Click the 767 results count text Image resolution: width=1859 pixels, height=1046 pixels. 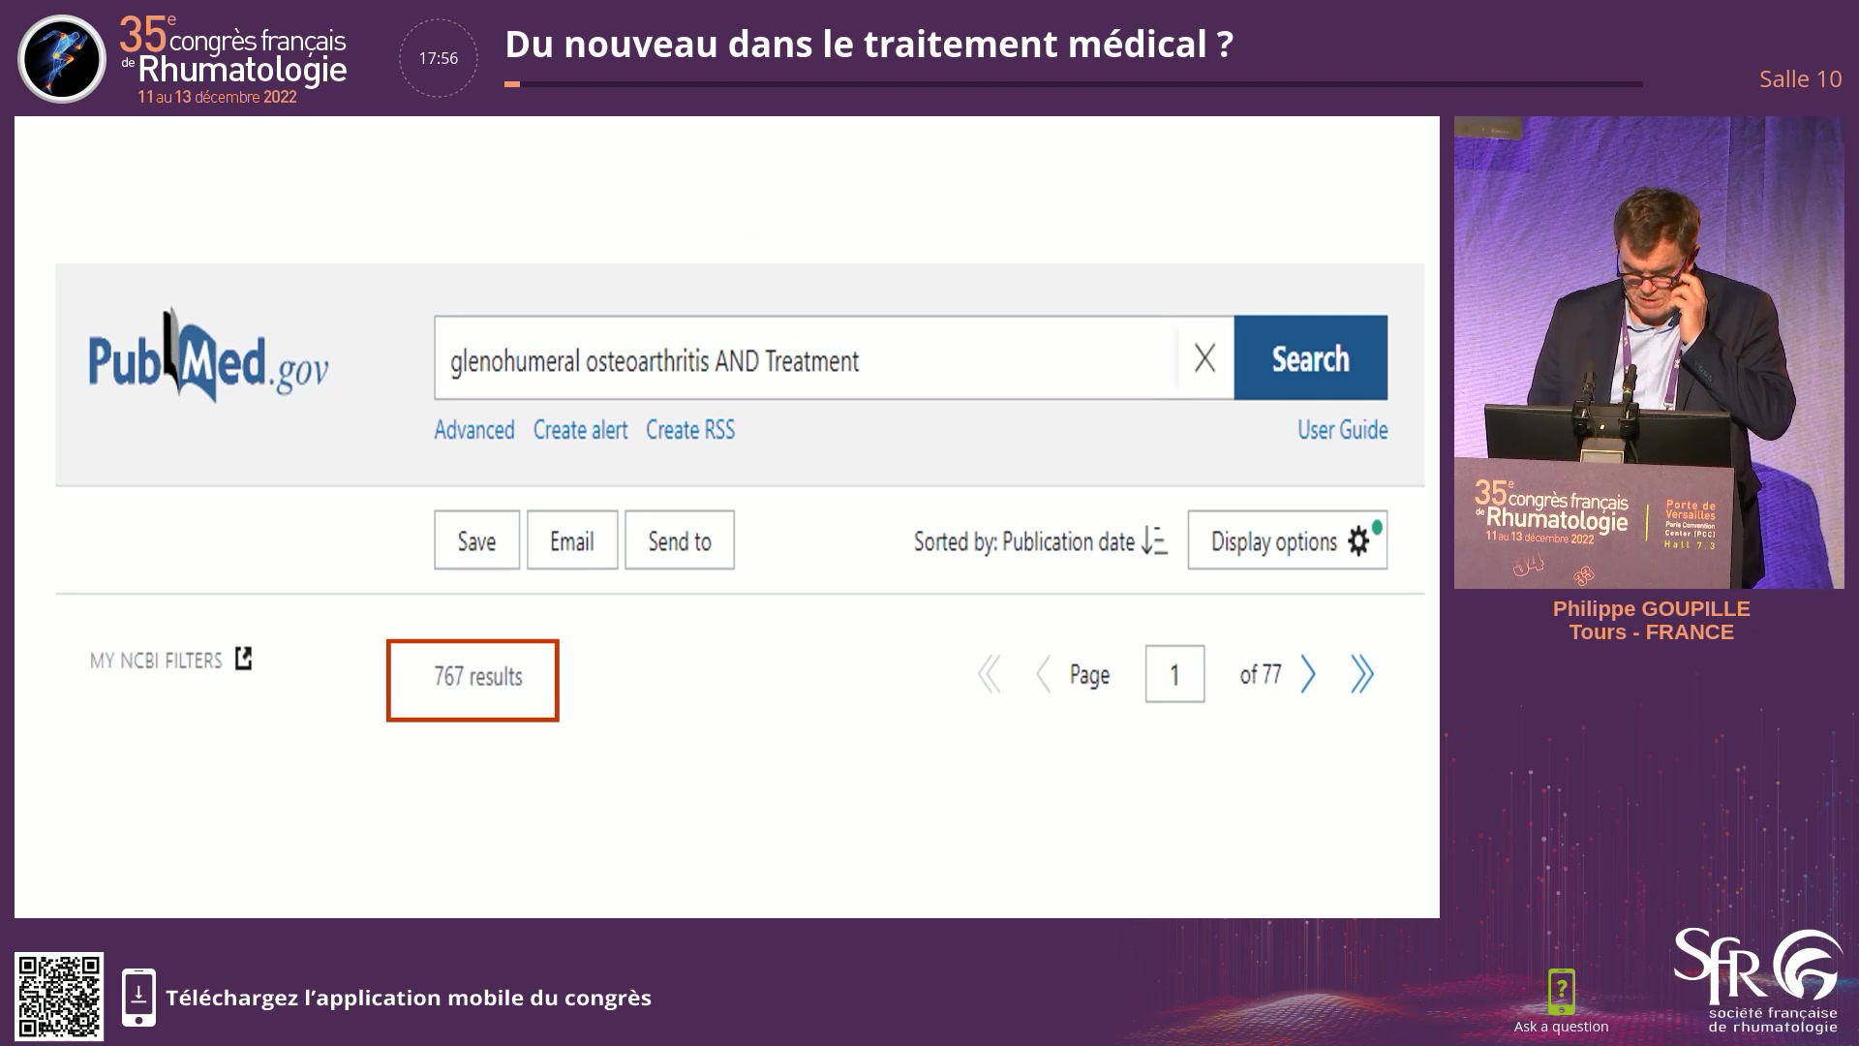(478, 676)
